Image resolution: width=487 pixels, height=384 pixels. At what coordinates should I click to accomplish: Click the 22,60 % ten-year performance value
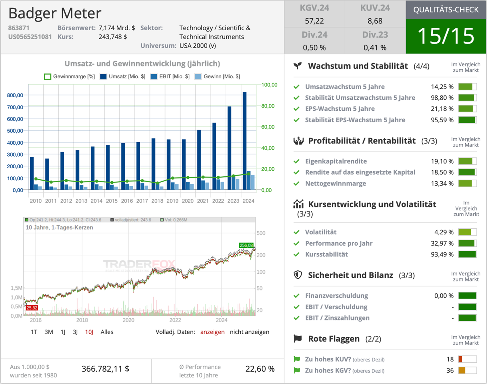[x=260, y=369]
